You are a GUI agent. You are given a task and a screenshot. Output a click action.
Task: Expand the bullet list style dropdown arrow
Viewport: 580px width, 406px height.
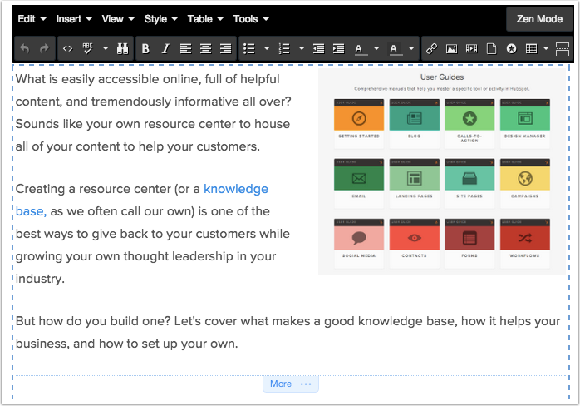pyautogui.click(x=266, y=49)
